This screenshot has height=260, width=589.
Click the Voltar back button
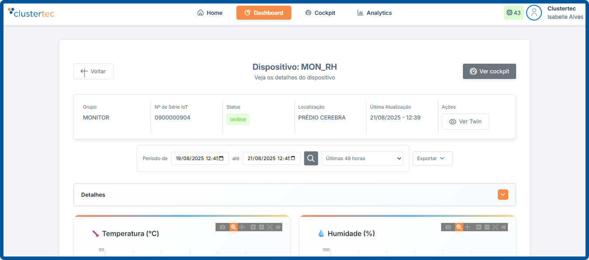pyautogui.click(x=93, y=72)
